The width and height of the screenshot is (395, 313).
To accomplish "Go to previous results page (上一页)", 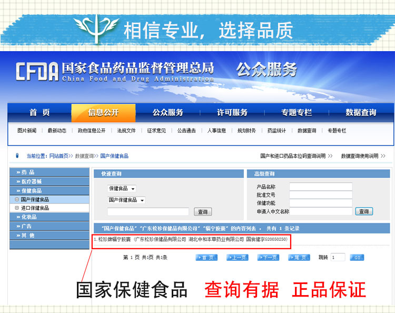I will [237, 258].
